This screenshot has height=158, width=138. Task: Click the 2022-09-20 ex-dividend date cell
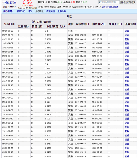[82, 35]
